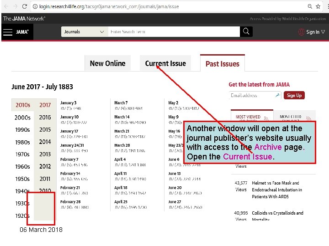Choose year 2011
The image size is (329, 246).
tap(45, 179)
